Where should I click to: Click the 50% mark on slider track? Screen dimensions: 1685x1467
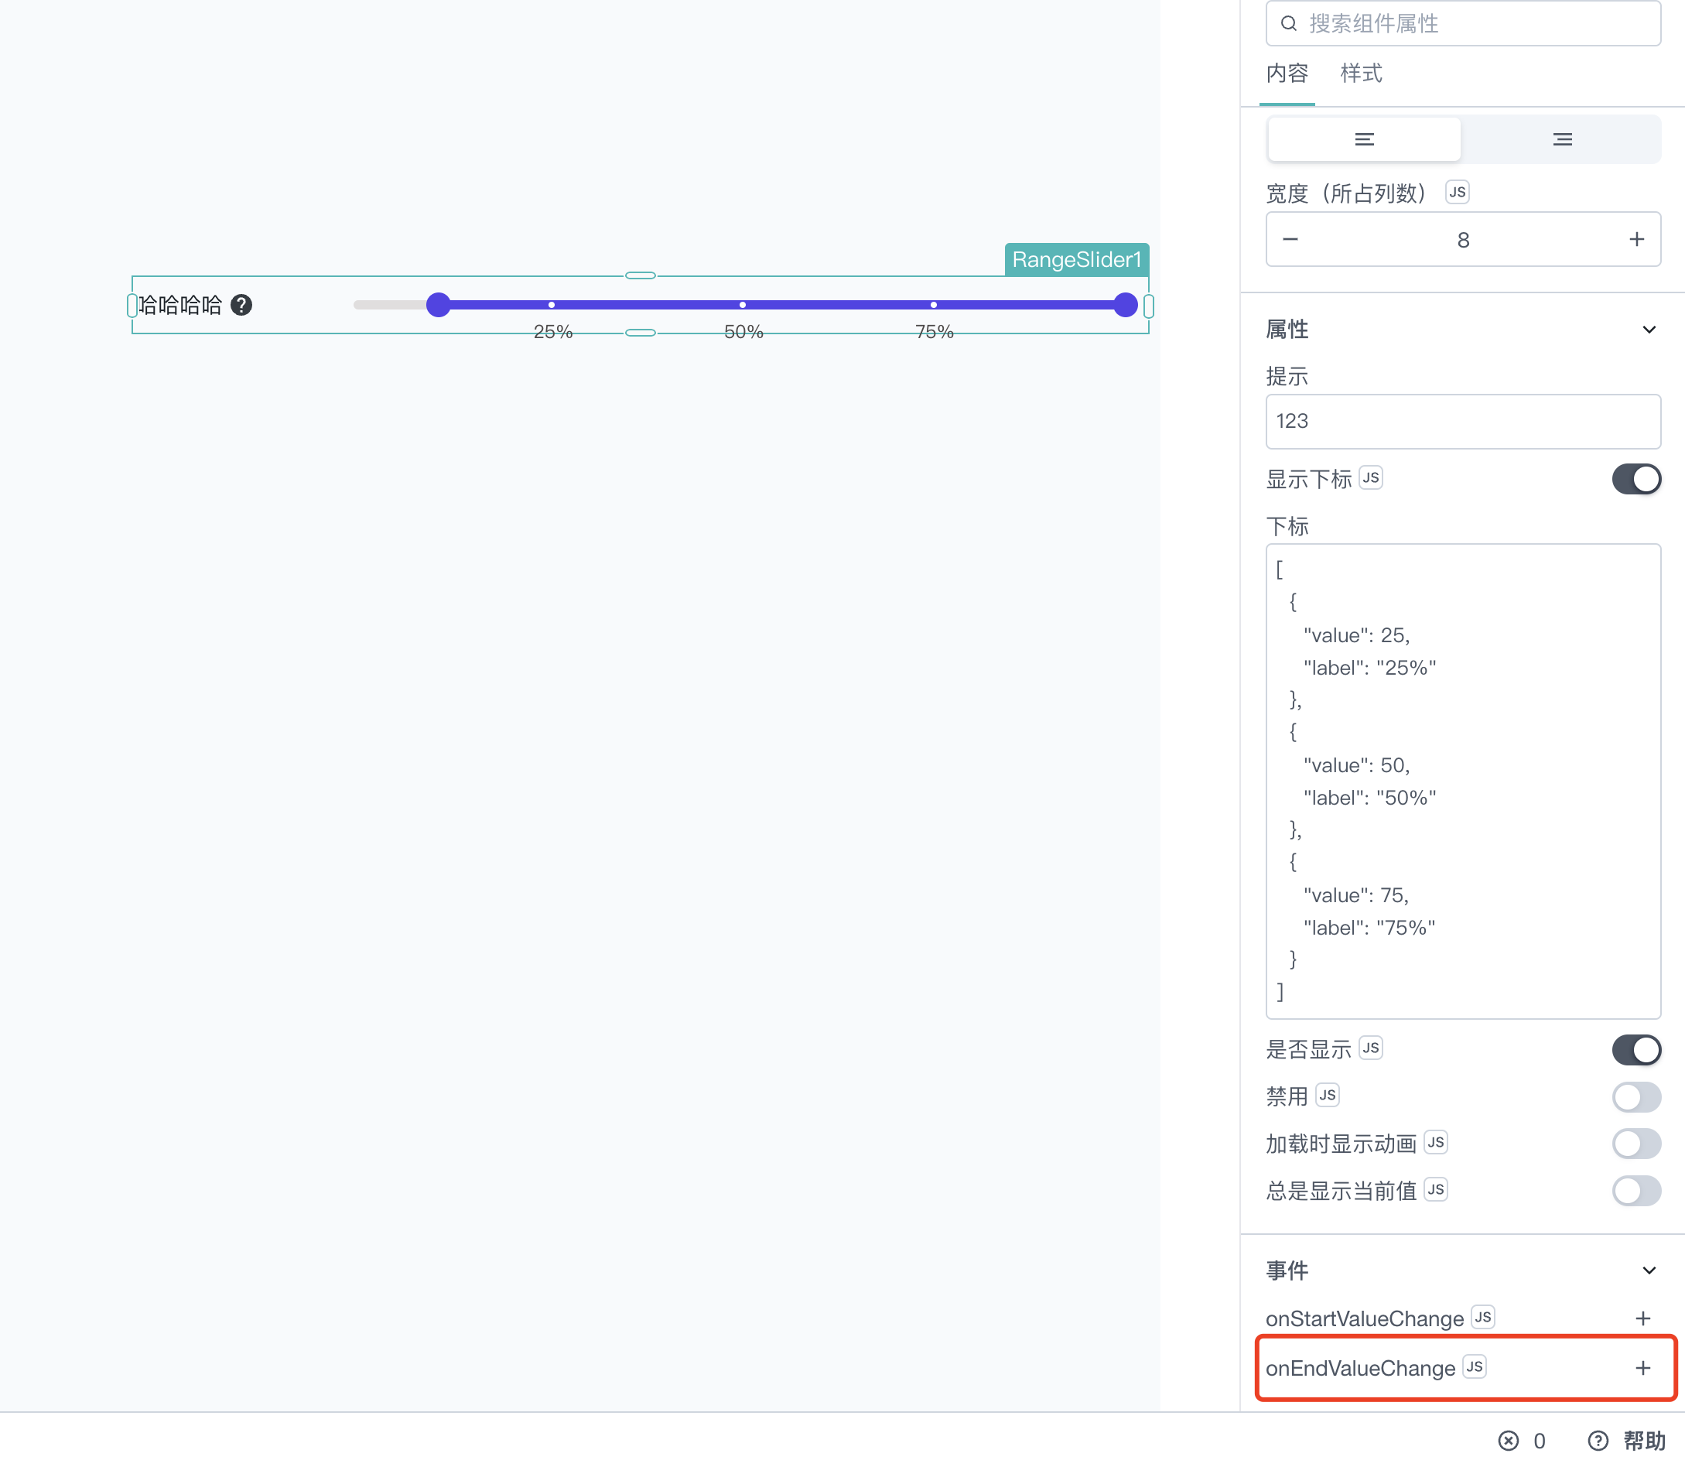pos(742,305)
